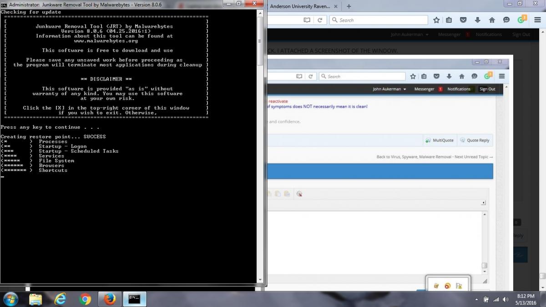Follow Back to Virus, Spyware, Malware Removal link
This screenshot has width=546, height=307.
[x=414, y=157]
